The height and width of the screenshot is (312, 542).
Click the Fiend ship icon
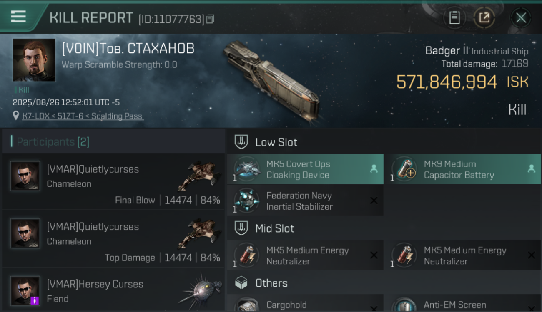(x=200, y=289)
